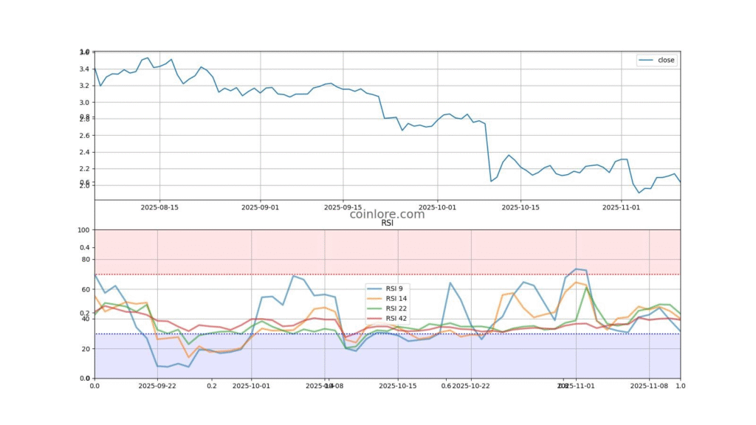Viewport: 756px width, 425px height.
Task: Click the RSI chart title
Action: (x=387, y=223)
